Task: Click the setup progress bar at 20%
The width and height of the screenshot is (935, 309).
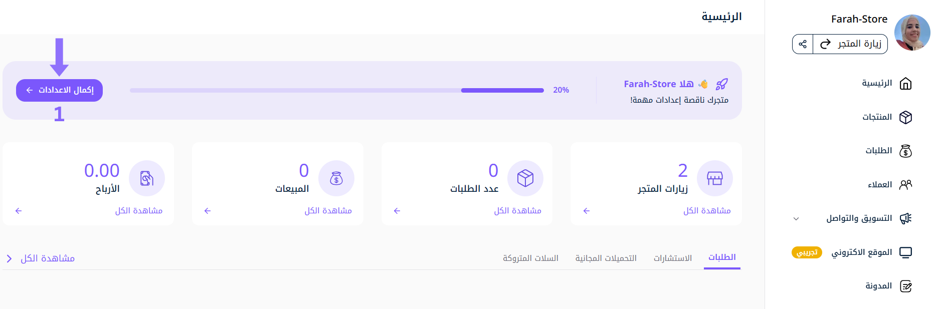Action: click(337, 91)
